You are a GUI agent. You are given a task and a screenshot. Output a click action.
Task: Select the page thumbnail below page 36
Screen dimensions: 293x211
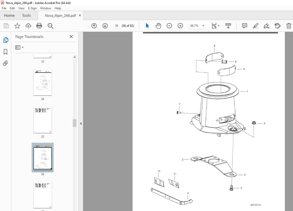pos(43,195)
